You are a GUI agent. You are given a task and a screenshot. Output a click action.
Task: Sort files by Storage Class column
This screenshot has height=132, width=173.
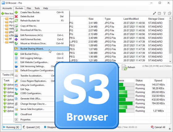click(x=157, y=19)
